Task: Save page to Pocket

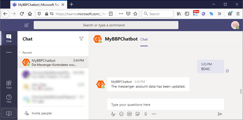Action: (128, 14)
